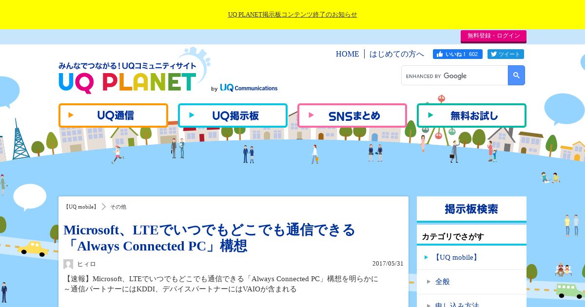Click the post date 2017/05/31
Screen dimensions: 585x307
click(x=388, y=264)
